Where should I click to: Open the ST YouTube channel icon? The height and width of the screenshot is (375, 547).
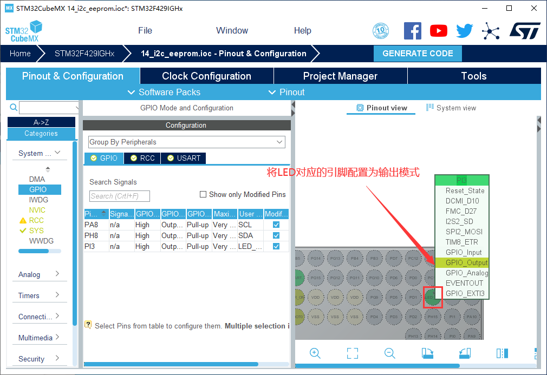(438, 31)
